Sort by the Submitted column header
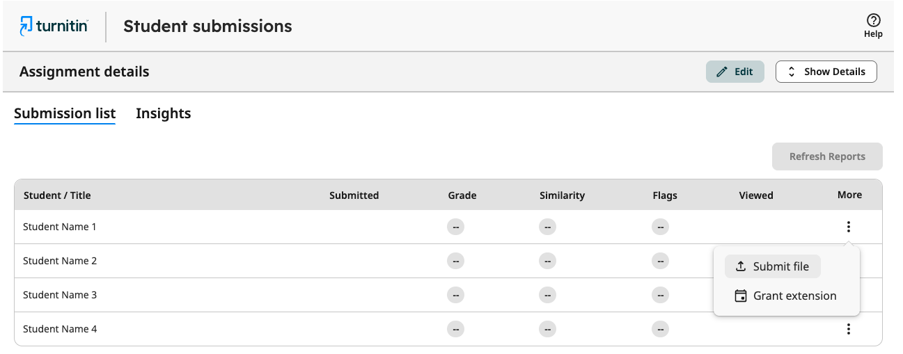 [354, 195]
